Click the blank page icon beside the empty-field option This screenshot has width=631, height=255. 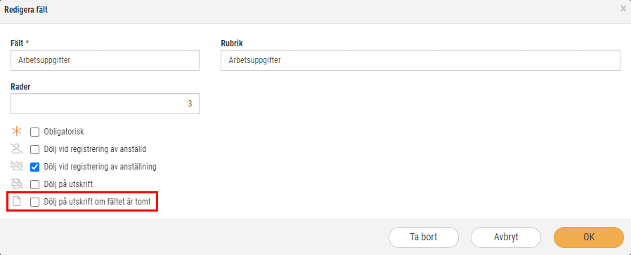point(16,202)
